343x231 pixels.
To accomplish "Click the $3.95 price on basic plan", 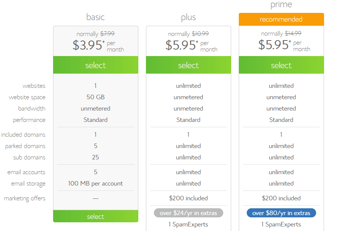I will [88, 45].
